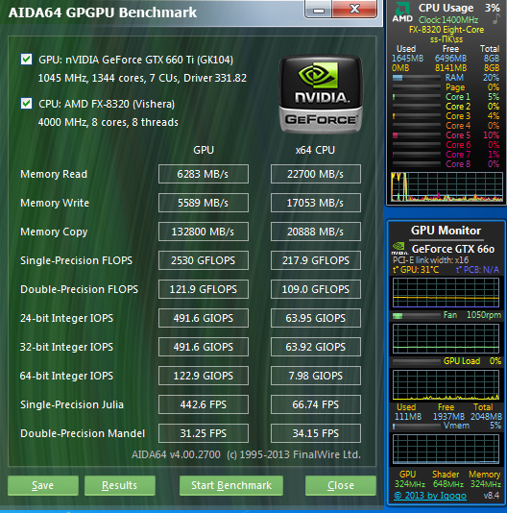The height and width of the screenshot is (513, 507).
Task: Click 'FX-8320 Eight-Core' text in CPU gadget
Action: [447, 30]
